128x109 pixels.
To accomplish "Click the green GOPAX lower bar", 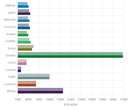I will [x=24, y=42].
